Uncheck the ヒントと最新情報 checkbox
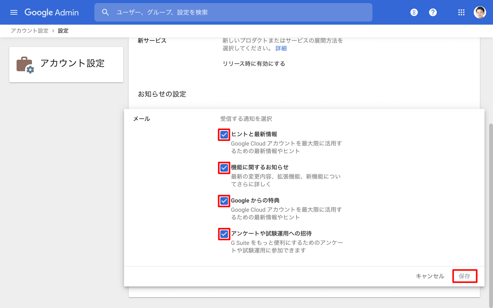The width and height of the screenshot is (493, 308). [224, 135]
